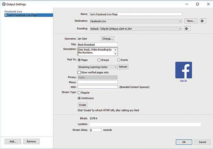213x149 pixels.
Task: Click the Remove button
Action: click(x=31, y=141)
